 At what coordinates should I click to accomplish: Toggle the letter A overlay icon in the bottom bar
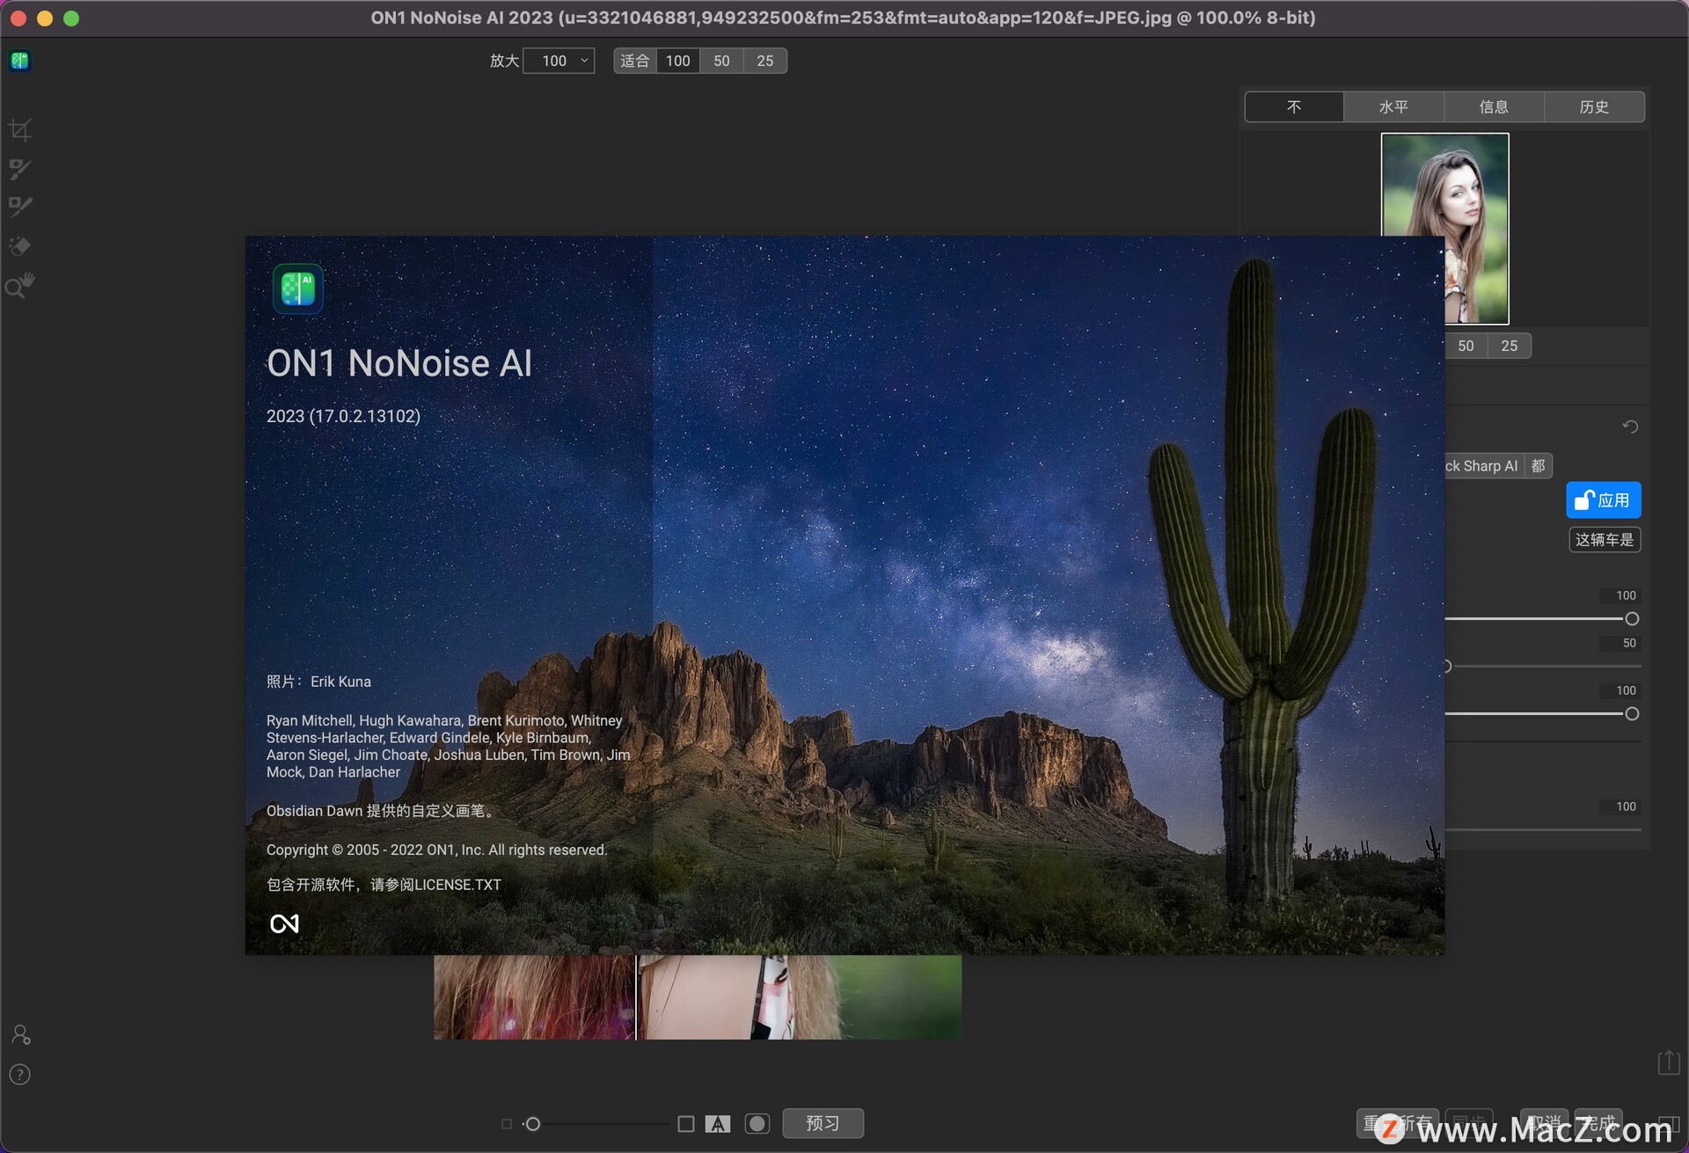(718, 1124)
